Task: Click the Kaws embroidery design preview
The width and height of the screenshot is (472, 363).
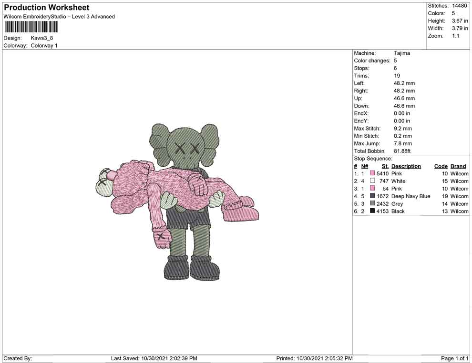Action: pos(177,202)
